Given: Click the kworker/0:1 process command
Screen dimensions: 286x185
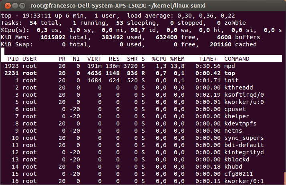Looking at the screenshot, I should [244, 181].
